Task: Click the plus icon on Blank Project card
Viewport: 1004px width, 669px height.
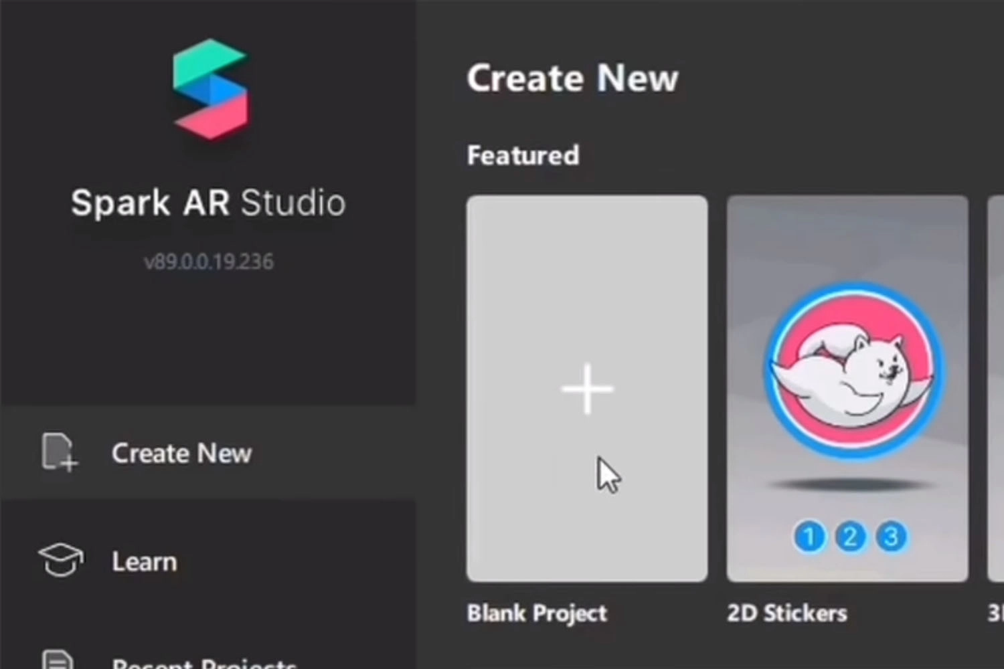Action: point(587,389)
